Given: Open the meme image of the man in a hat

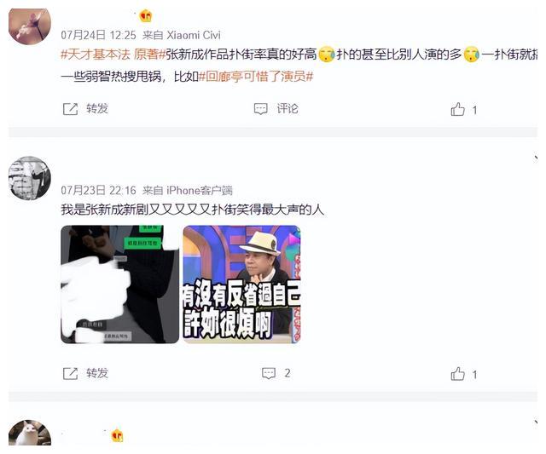Looking at the screenshot, I should point(241,284).
